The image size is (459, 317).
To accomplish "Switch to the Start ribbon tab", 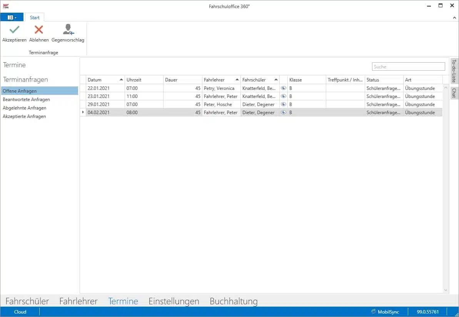I will [35, 17].
